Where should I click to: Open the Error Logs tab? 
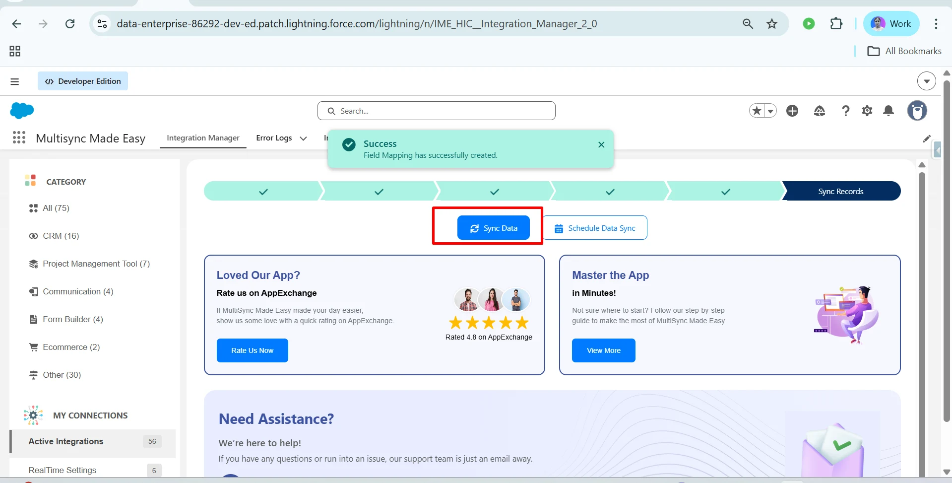(x=274, y=138)
